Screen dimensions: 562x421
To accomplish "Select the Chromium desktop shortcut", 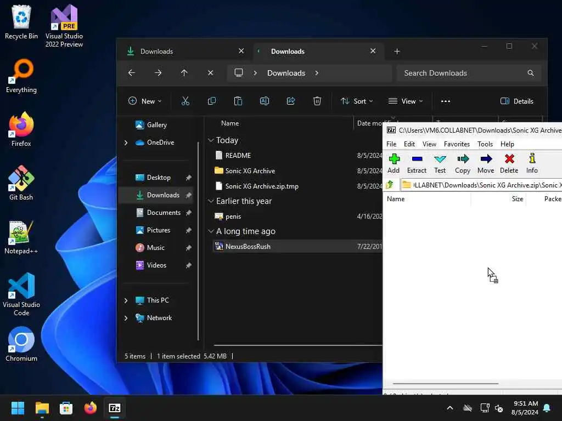I will click(x=21, y=344).
